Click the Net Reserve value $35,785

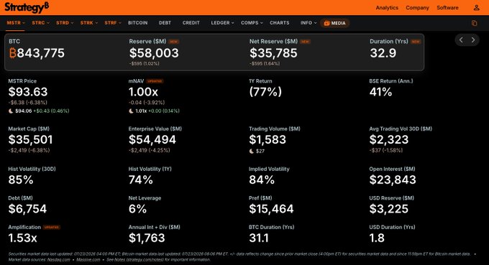pyautogui.click(x=273, y=53)
